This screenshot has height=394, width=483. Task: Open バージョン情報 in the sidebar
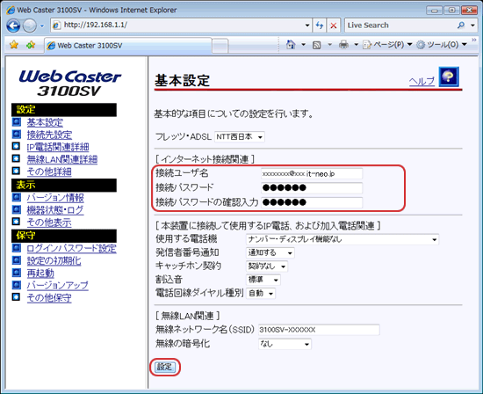pyautogui.click(x=55, y=198)
